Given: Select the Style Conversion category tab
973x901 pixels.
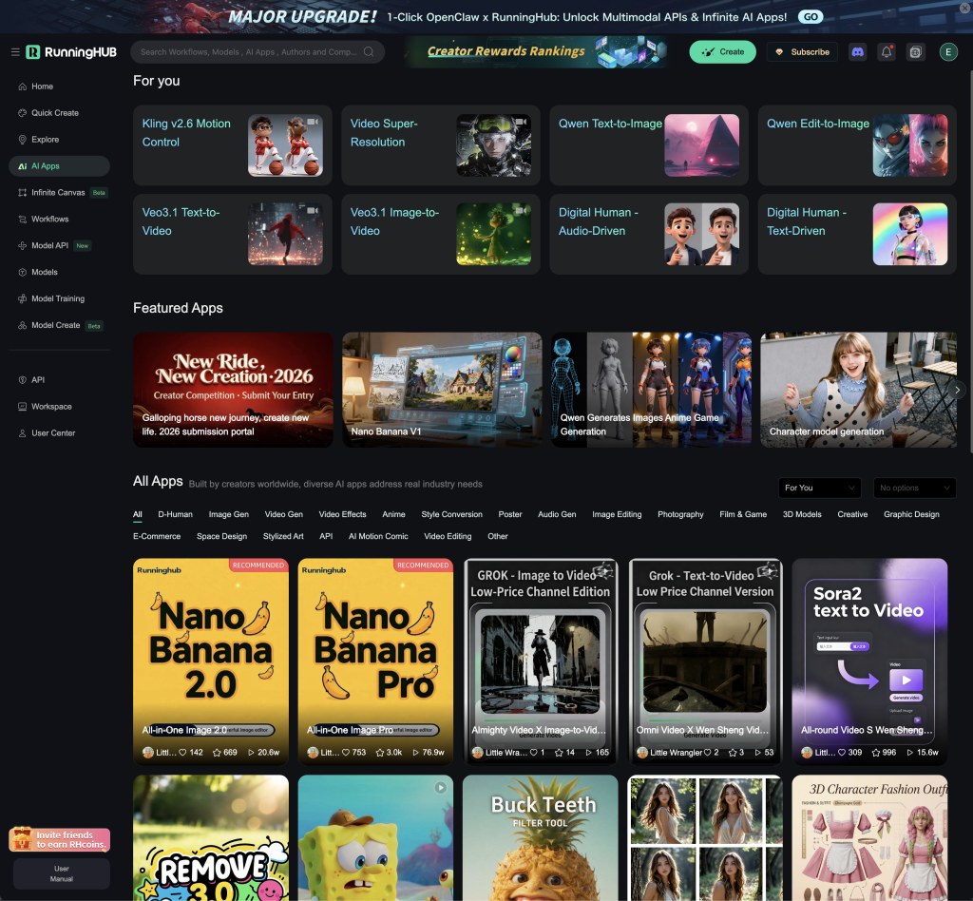Looking at the screenshot, I should tap(451, 514).
